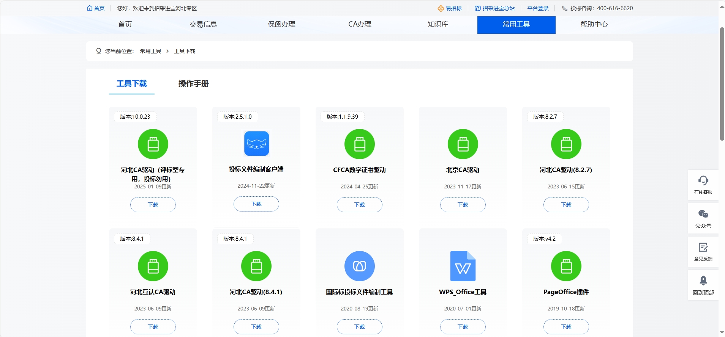Viewport: 725px width, 337px height.
Task: Open the 平台登录 link
Action: tap(538, 8)
